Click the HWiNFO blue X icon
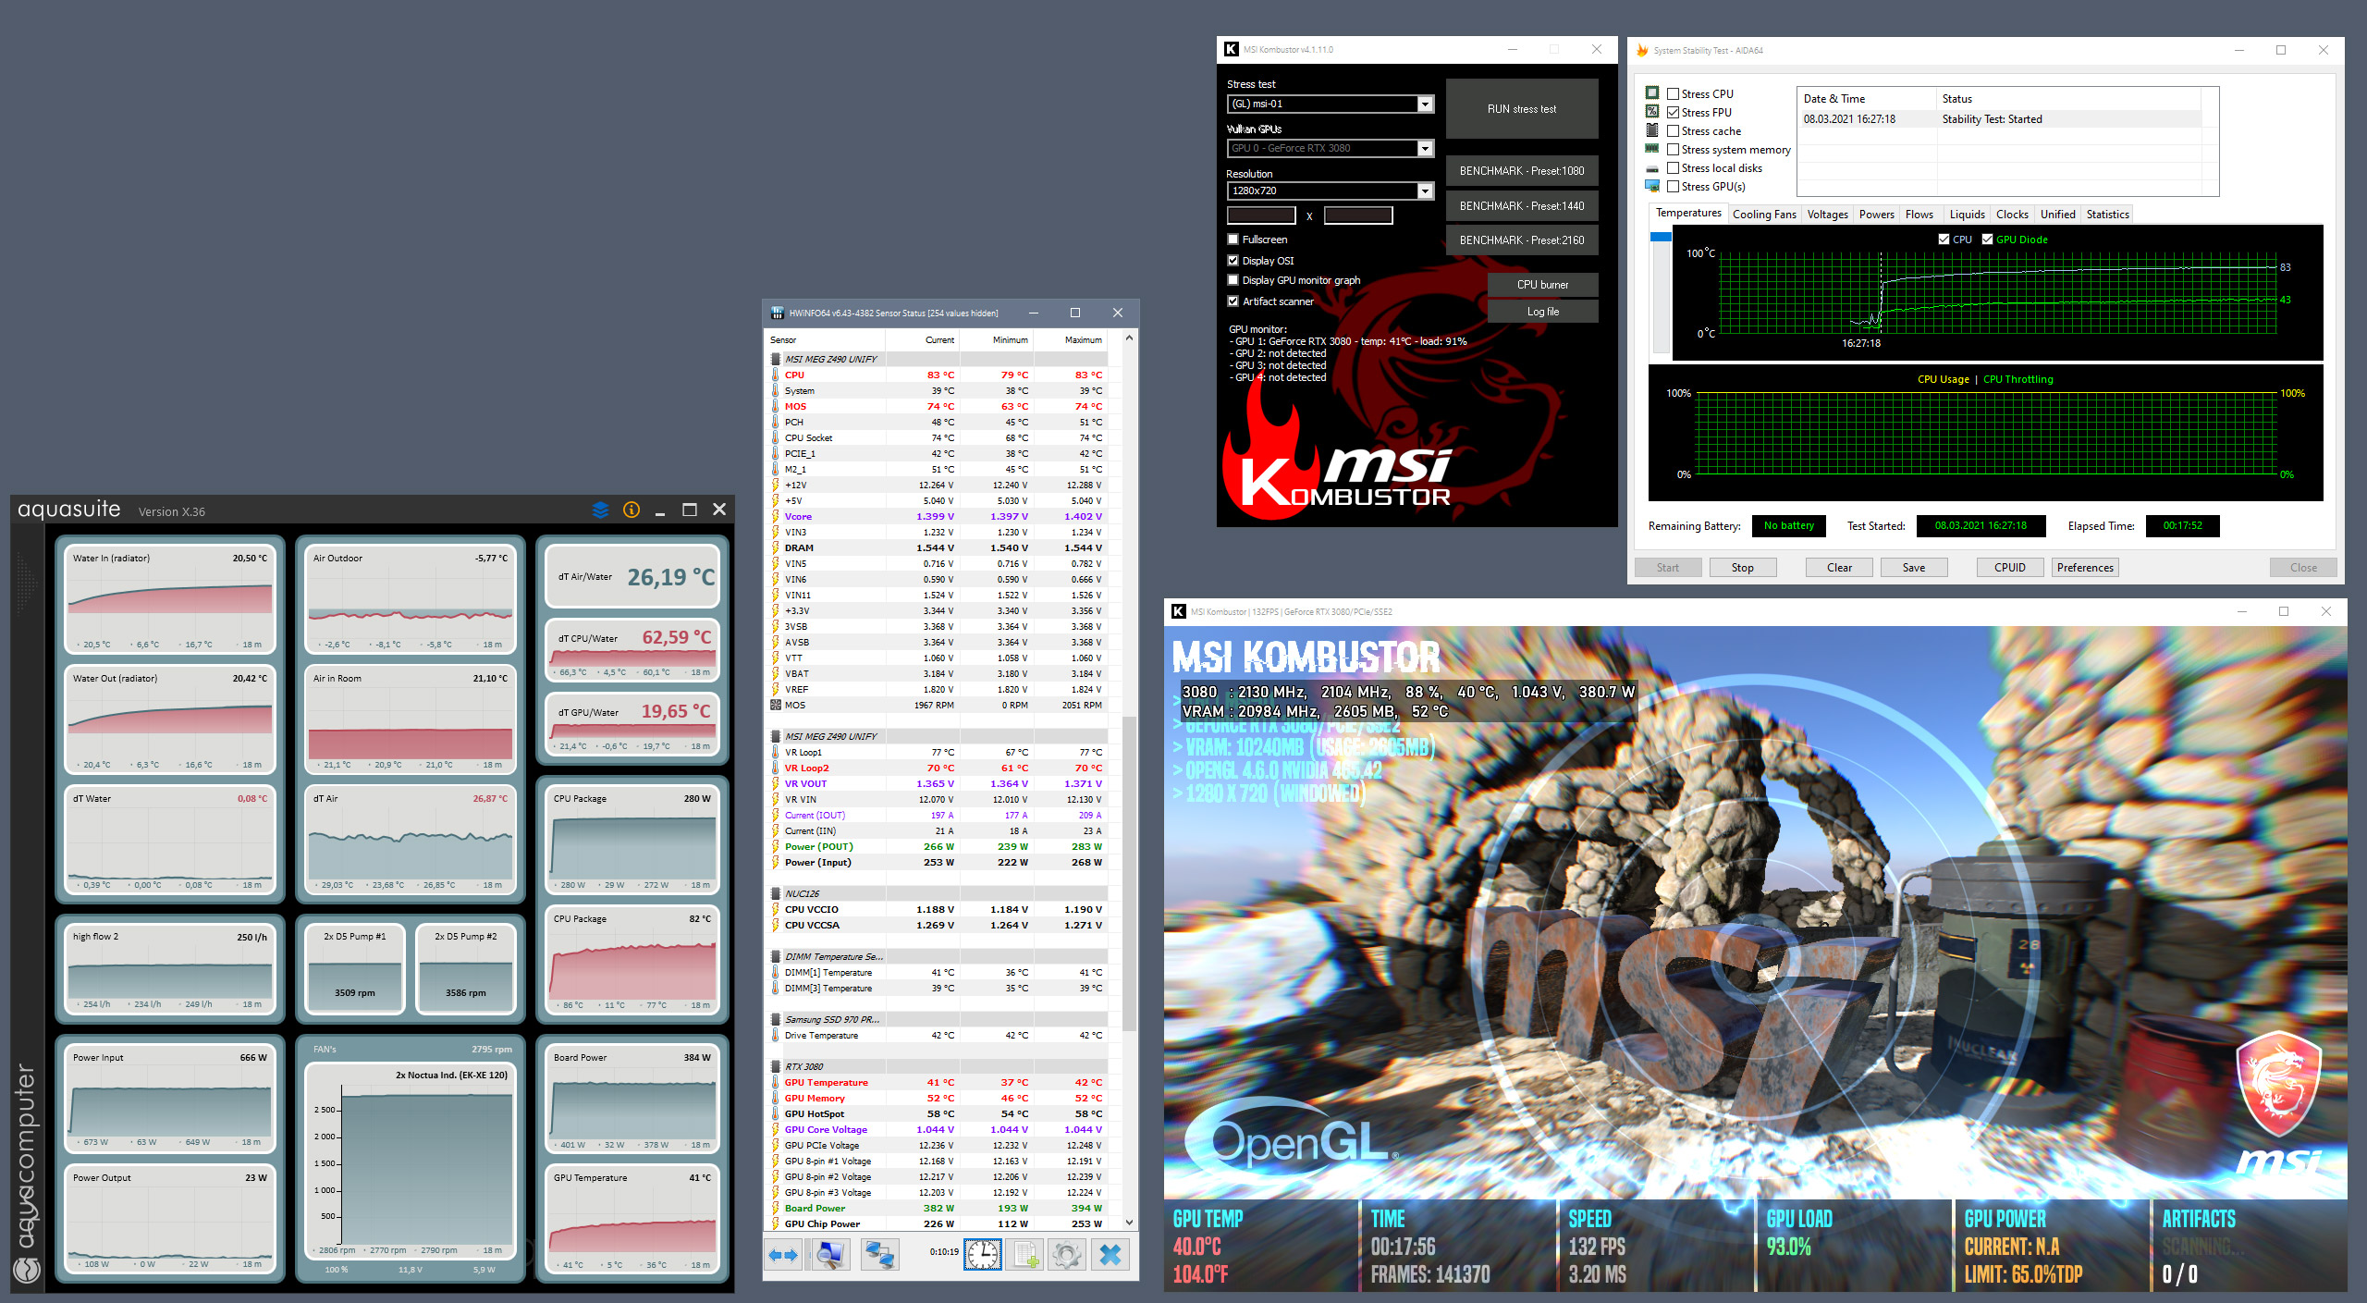This screenshot has width=2367, height=1303. point(1110,1255)
